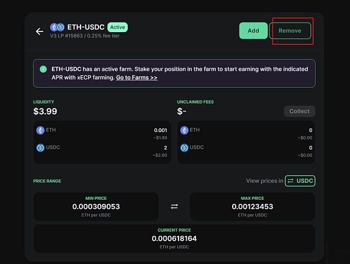This screenshot has height=264, width=350.
Task: Click the ETH icon in Unclaimed Fees box
Action: (x=184, y=130)
